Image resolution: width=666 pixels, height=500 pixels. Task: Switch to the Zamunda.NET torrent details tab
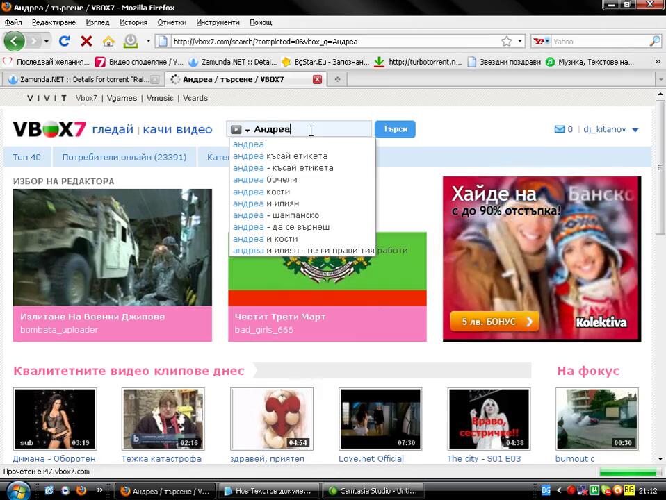82,79
